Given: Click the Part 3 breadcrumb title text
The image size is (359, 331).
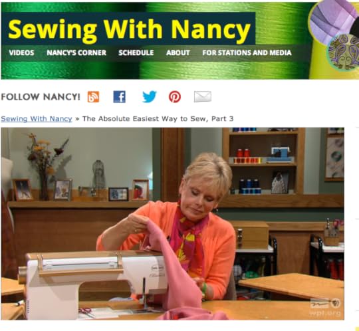Looking at the screenshot, I should (158, 119).
